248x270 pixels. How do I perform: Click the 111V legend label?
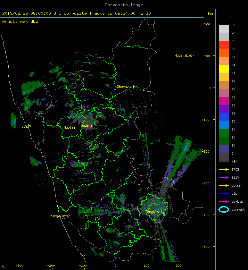click(235, 178)
